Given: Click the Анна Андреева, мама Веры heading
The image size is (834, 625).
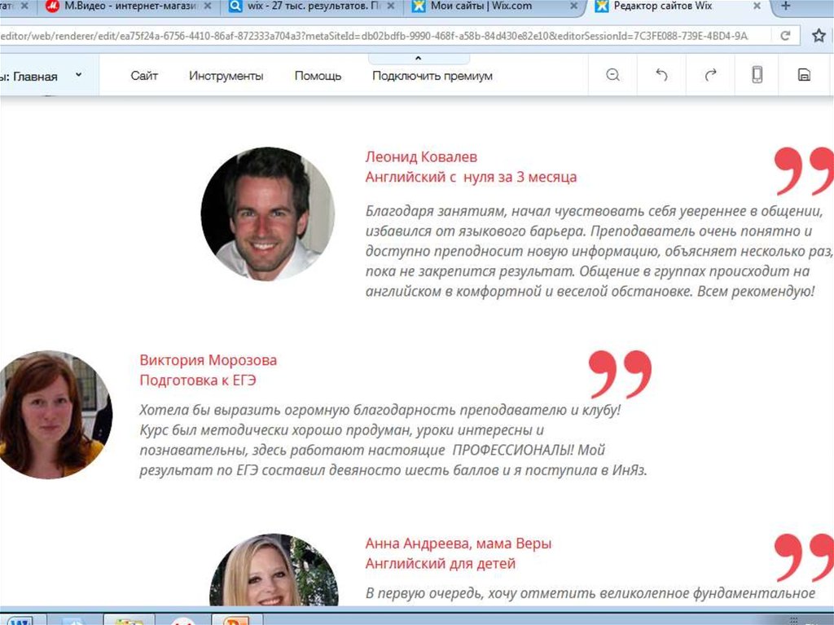Looking at the screenshot, I should click(x=459, y=544).
